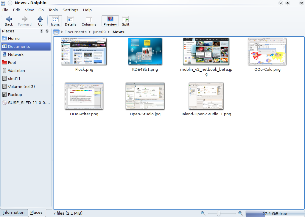Expand the arrow before Documents breadcrumb
This screenshot has height=217, width=305.
62,32
